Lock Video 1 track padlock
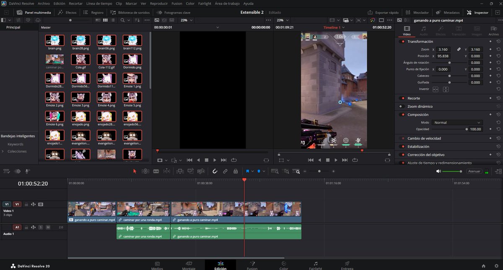 pos(26,204)
